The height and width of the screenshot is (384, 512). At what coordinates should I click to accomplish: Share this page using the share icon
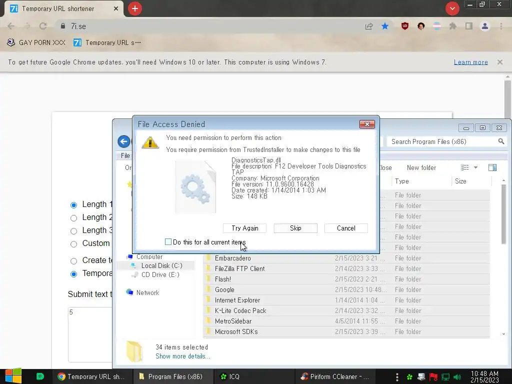369,26
